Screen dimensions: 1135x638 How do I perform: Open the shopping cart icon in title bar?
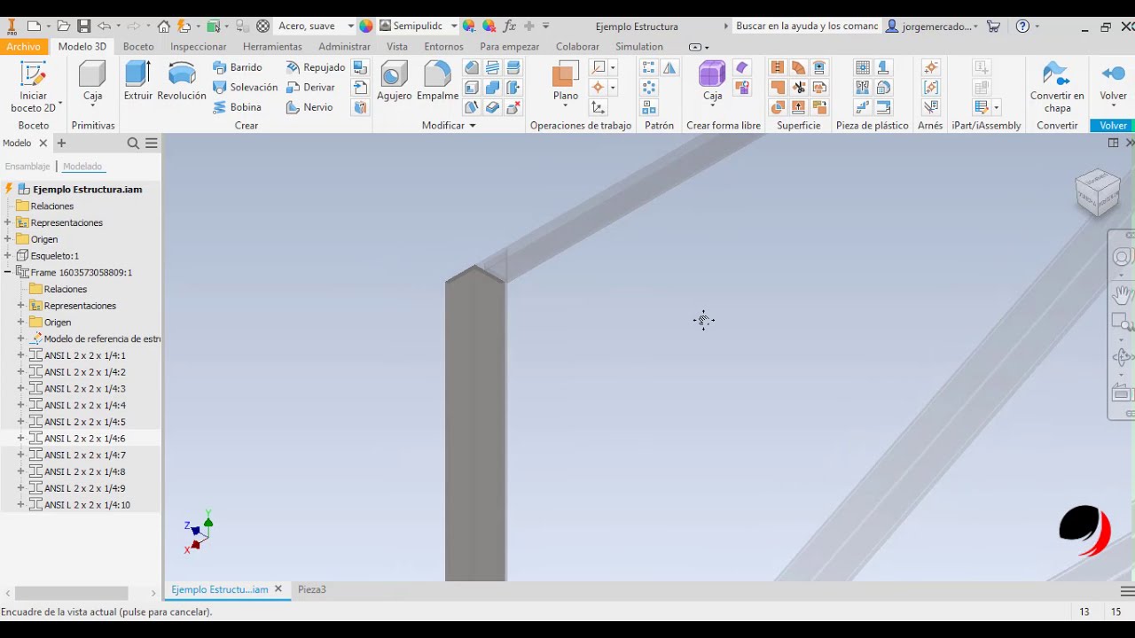click(993, 26)
